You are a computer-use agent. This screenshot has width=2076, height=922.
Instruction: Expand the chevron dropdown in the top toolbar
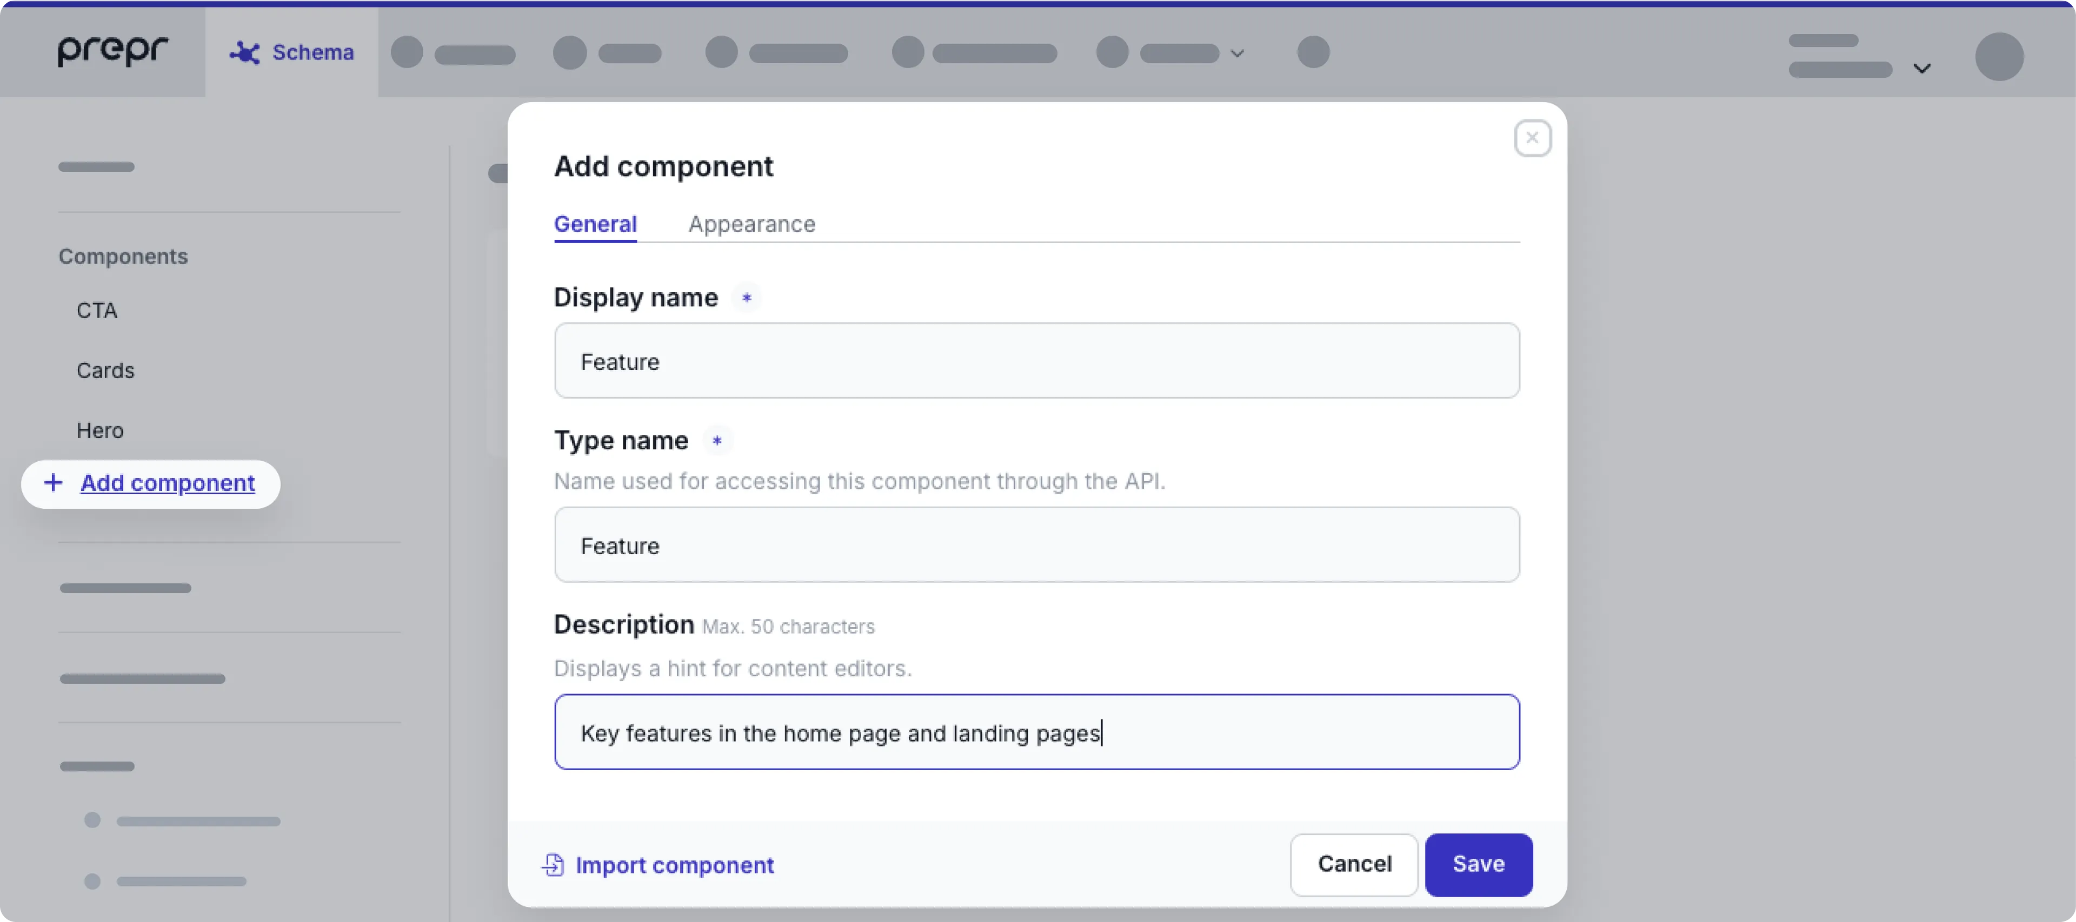click(1237, 53)
